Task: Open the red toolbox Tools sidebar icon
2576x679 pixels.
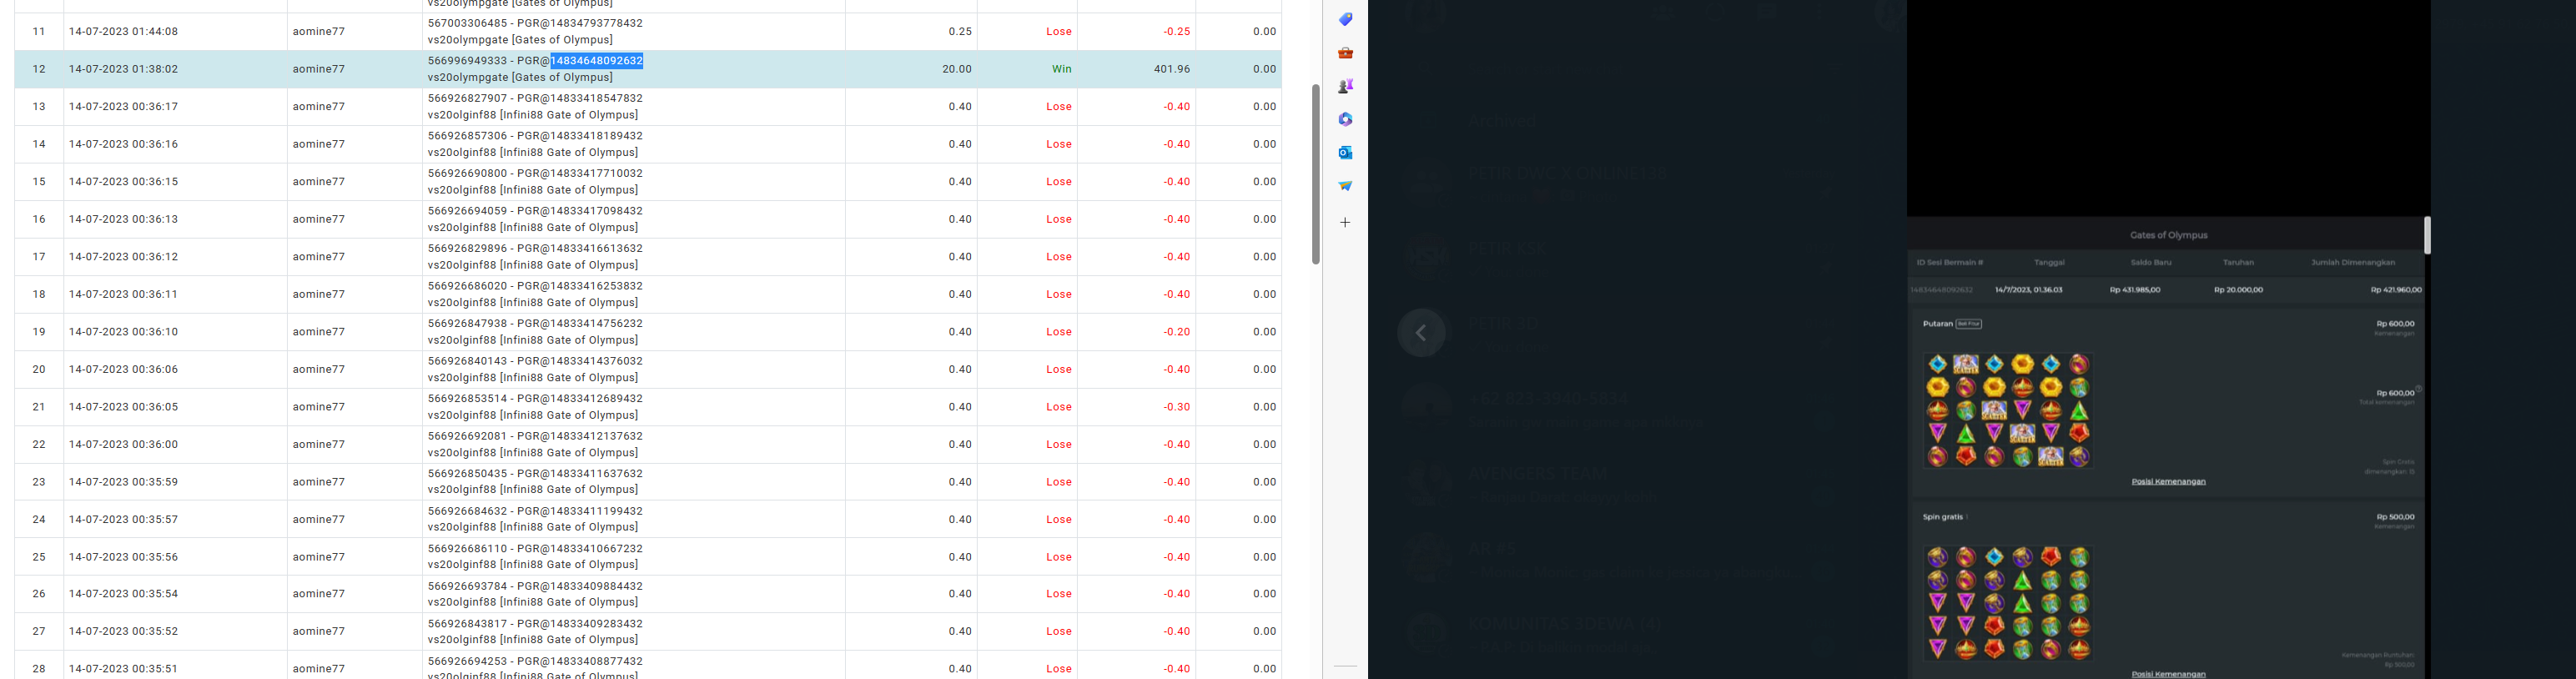Action: pos(1345,52)
